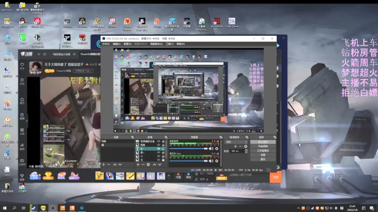
Task: Open scene transition properties gear
Action: [246, 147]
